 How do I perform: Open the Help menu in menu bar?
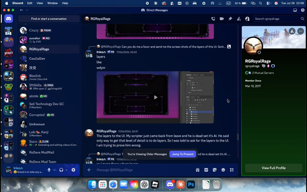point(65,3)
